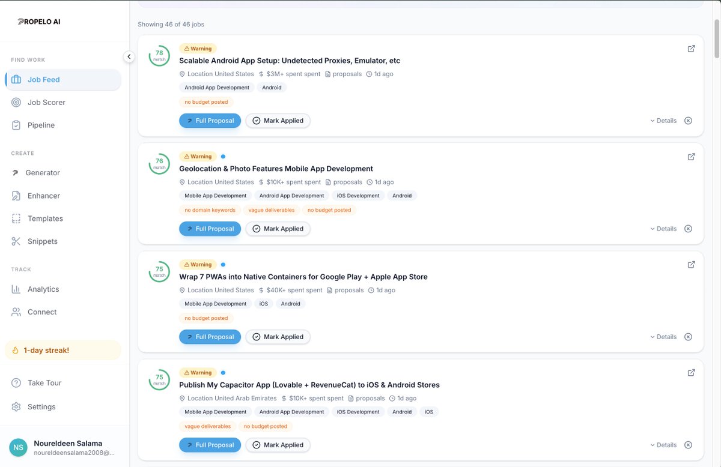Open the external link for the Android App Setup job

pyautogui.click(x=691, y=48)
